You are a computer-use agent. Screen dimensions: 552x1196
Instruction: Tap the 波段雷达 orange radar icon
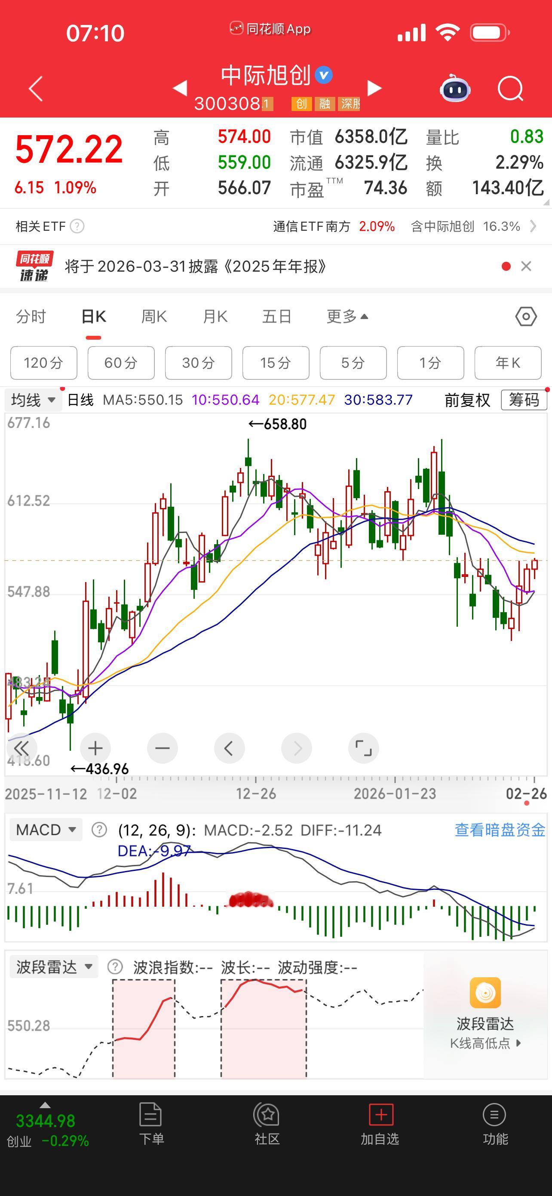coord(485,993)
